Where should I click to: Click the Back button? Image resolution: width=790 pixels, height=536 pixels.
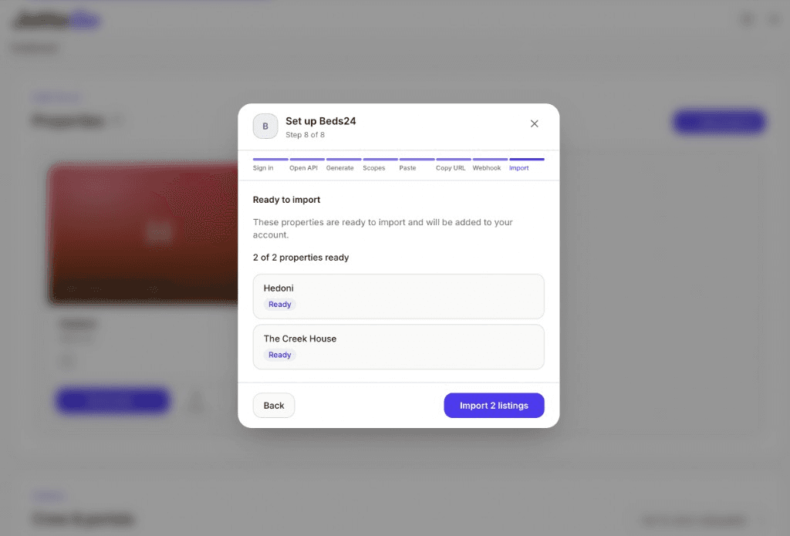tap(274, 406)
